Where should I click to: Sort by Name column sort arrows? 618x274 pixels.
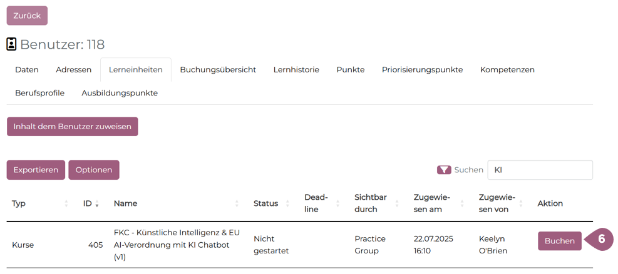tap(237, 203)
